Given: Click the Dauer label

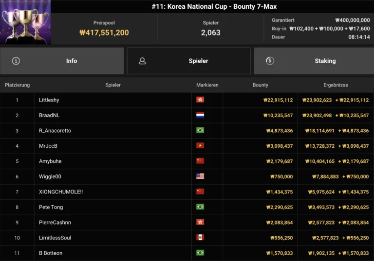Looking at the screenshot, I should pyautogui.click(x=279, y=37).
